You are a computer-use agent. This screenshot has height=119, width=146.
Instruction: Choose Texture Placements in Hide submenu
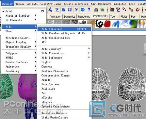point(64,71)
